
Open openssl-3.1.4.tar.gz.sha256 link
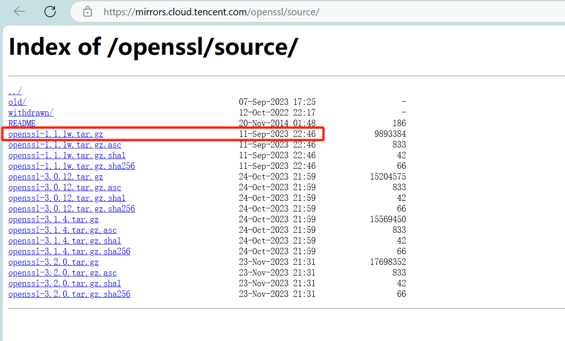(69, 251)
